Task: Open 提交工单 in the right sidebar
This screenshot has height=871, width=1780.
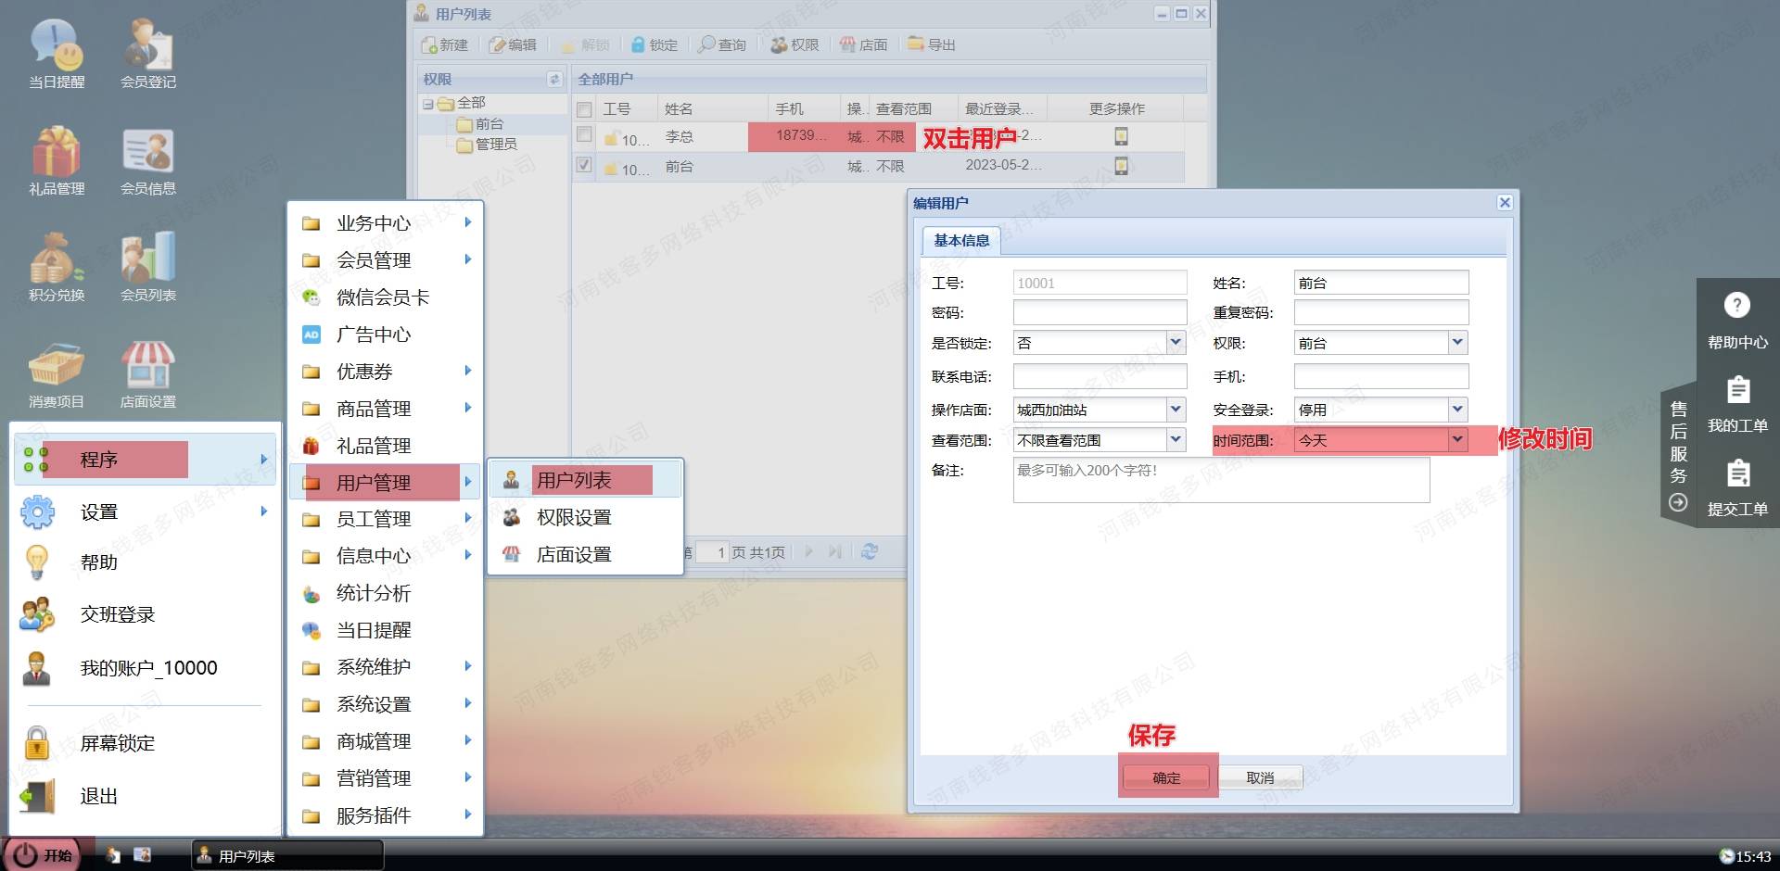Action: coord(1737,487)
